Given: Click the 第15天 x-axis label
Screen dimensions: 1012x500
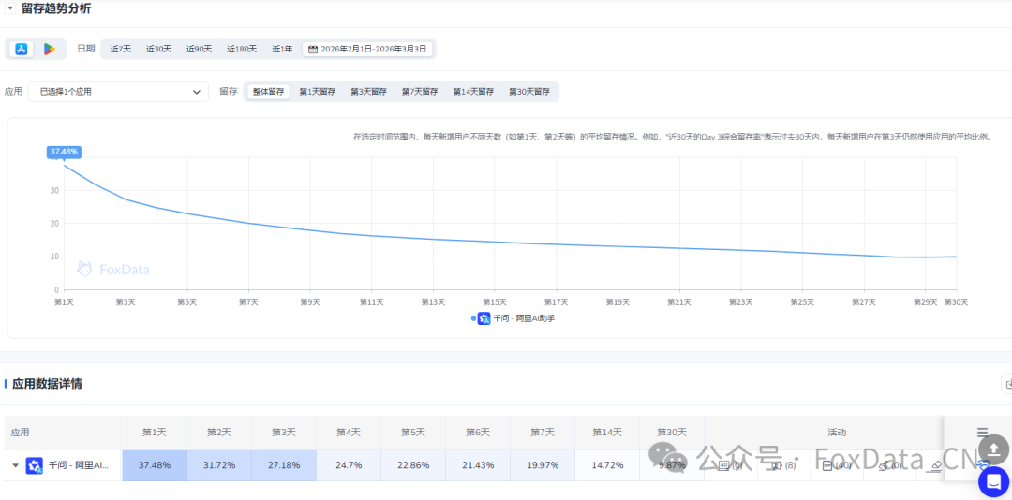Looking at the screenshot, I should tap(495, 301).
